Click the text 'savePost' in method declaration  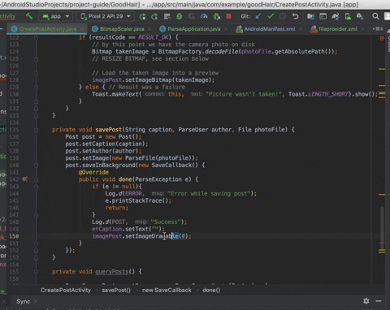tap(109, 130)
